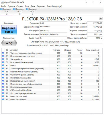This screenshot has height=115, width=104.
Task: Click the blue health orb above E:
Action: tap(27, 9)
